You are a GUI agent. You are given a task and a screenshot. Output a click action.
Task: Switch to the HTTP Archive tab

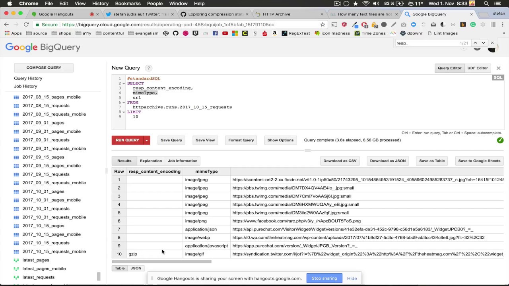(289, 14)
